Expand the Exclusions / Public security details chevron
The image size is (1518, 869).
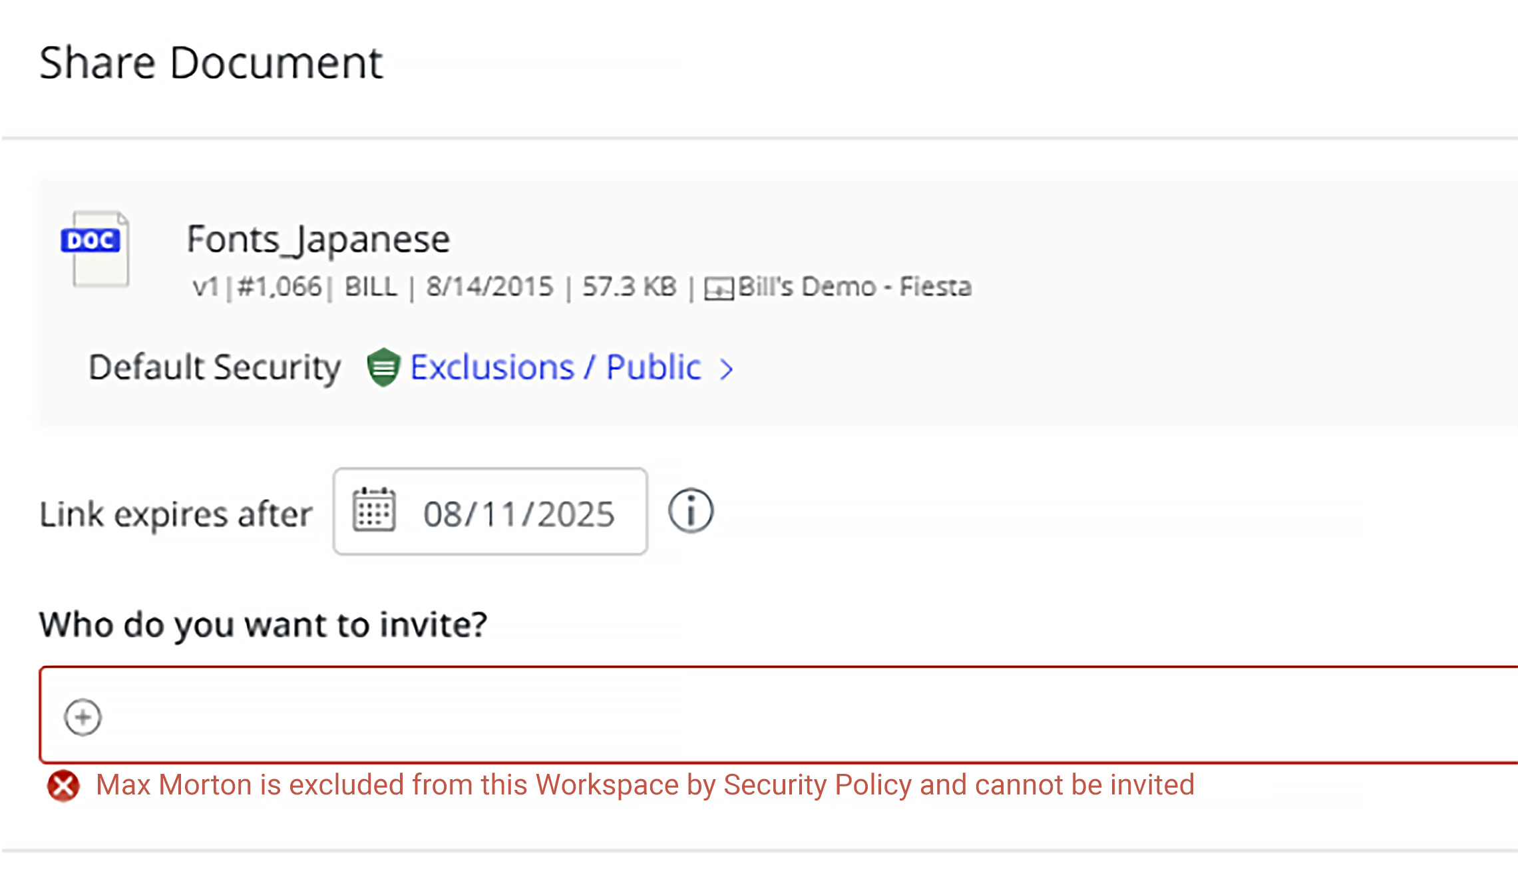coord(727,367)
